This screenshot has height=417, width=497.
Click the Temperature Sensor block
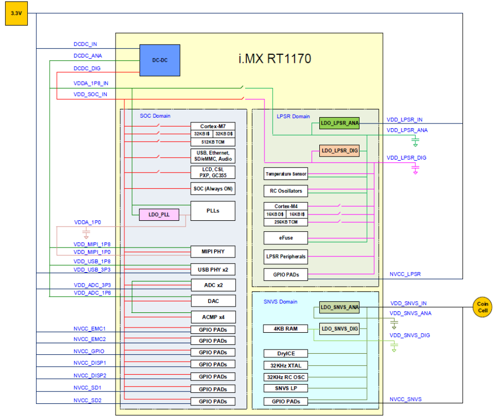(285, 173)
